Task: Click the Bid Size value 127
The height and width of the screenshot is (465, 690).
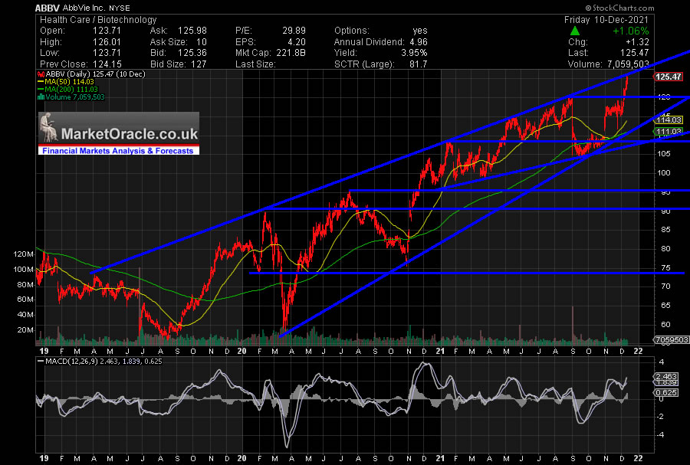Action: tap(199, 64)
